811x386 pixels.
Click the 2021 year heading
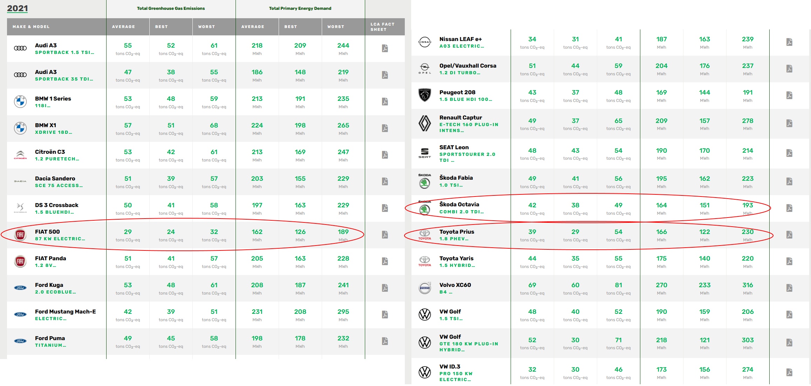point(18,8)
